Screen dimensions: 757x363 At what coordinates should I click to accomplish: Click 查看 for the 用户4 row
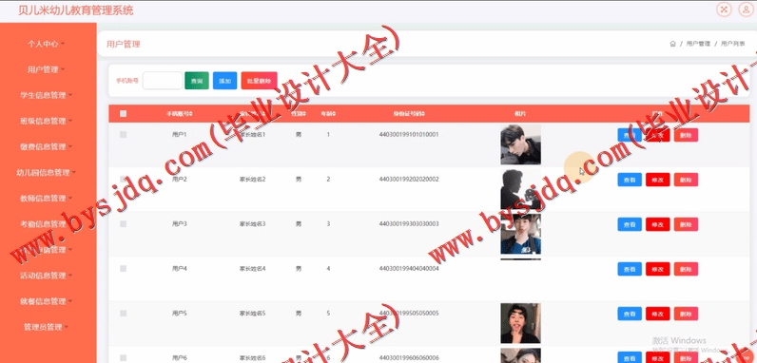tap(630, 269)
